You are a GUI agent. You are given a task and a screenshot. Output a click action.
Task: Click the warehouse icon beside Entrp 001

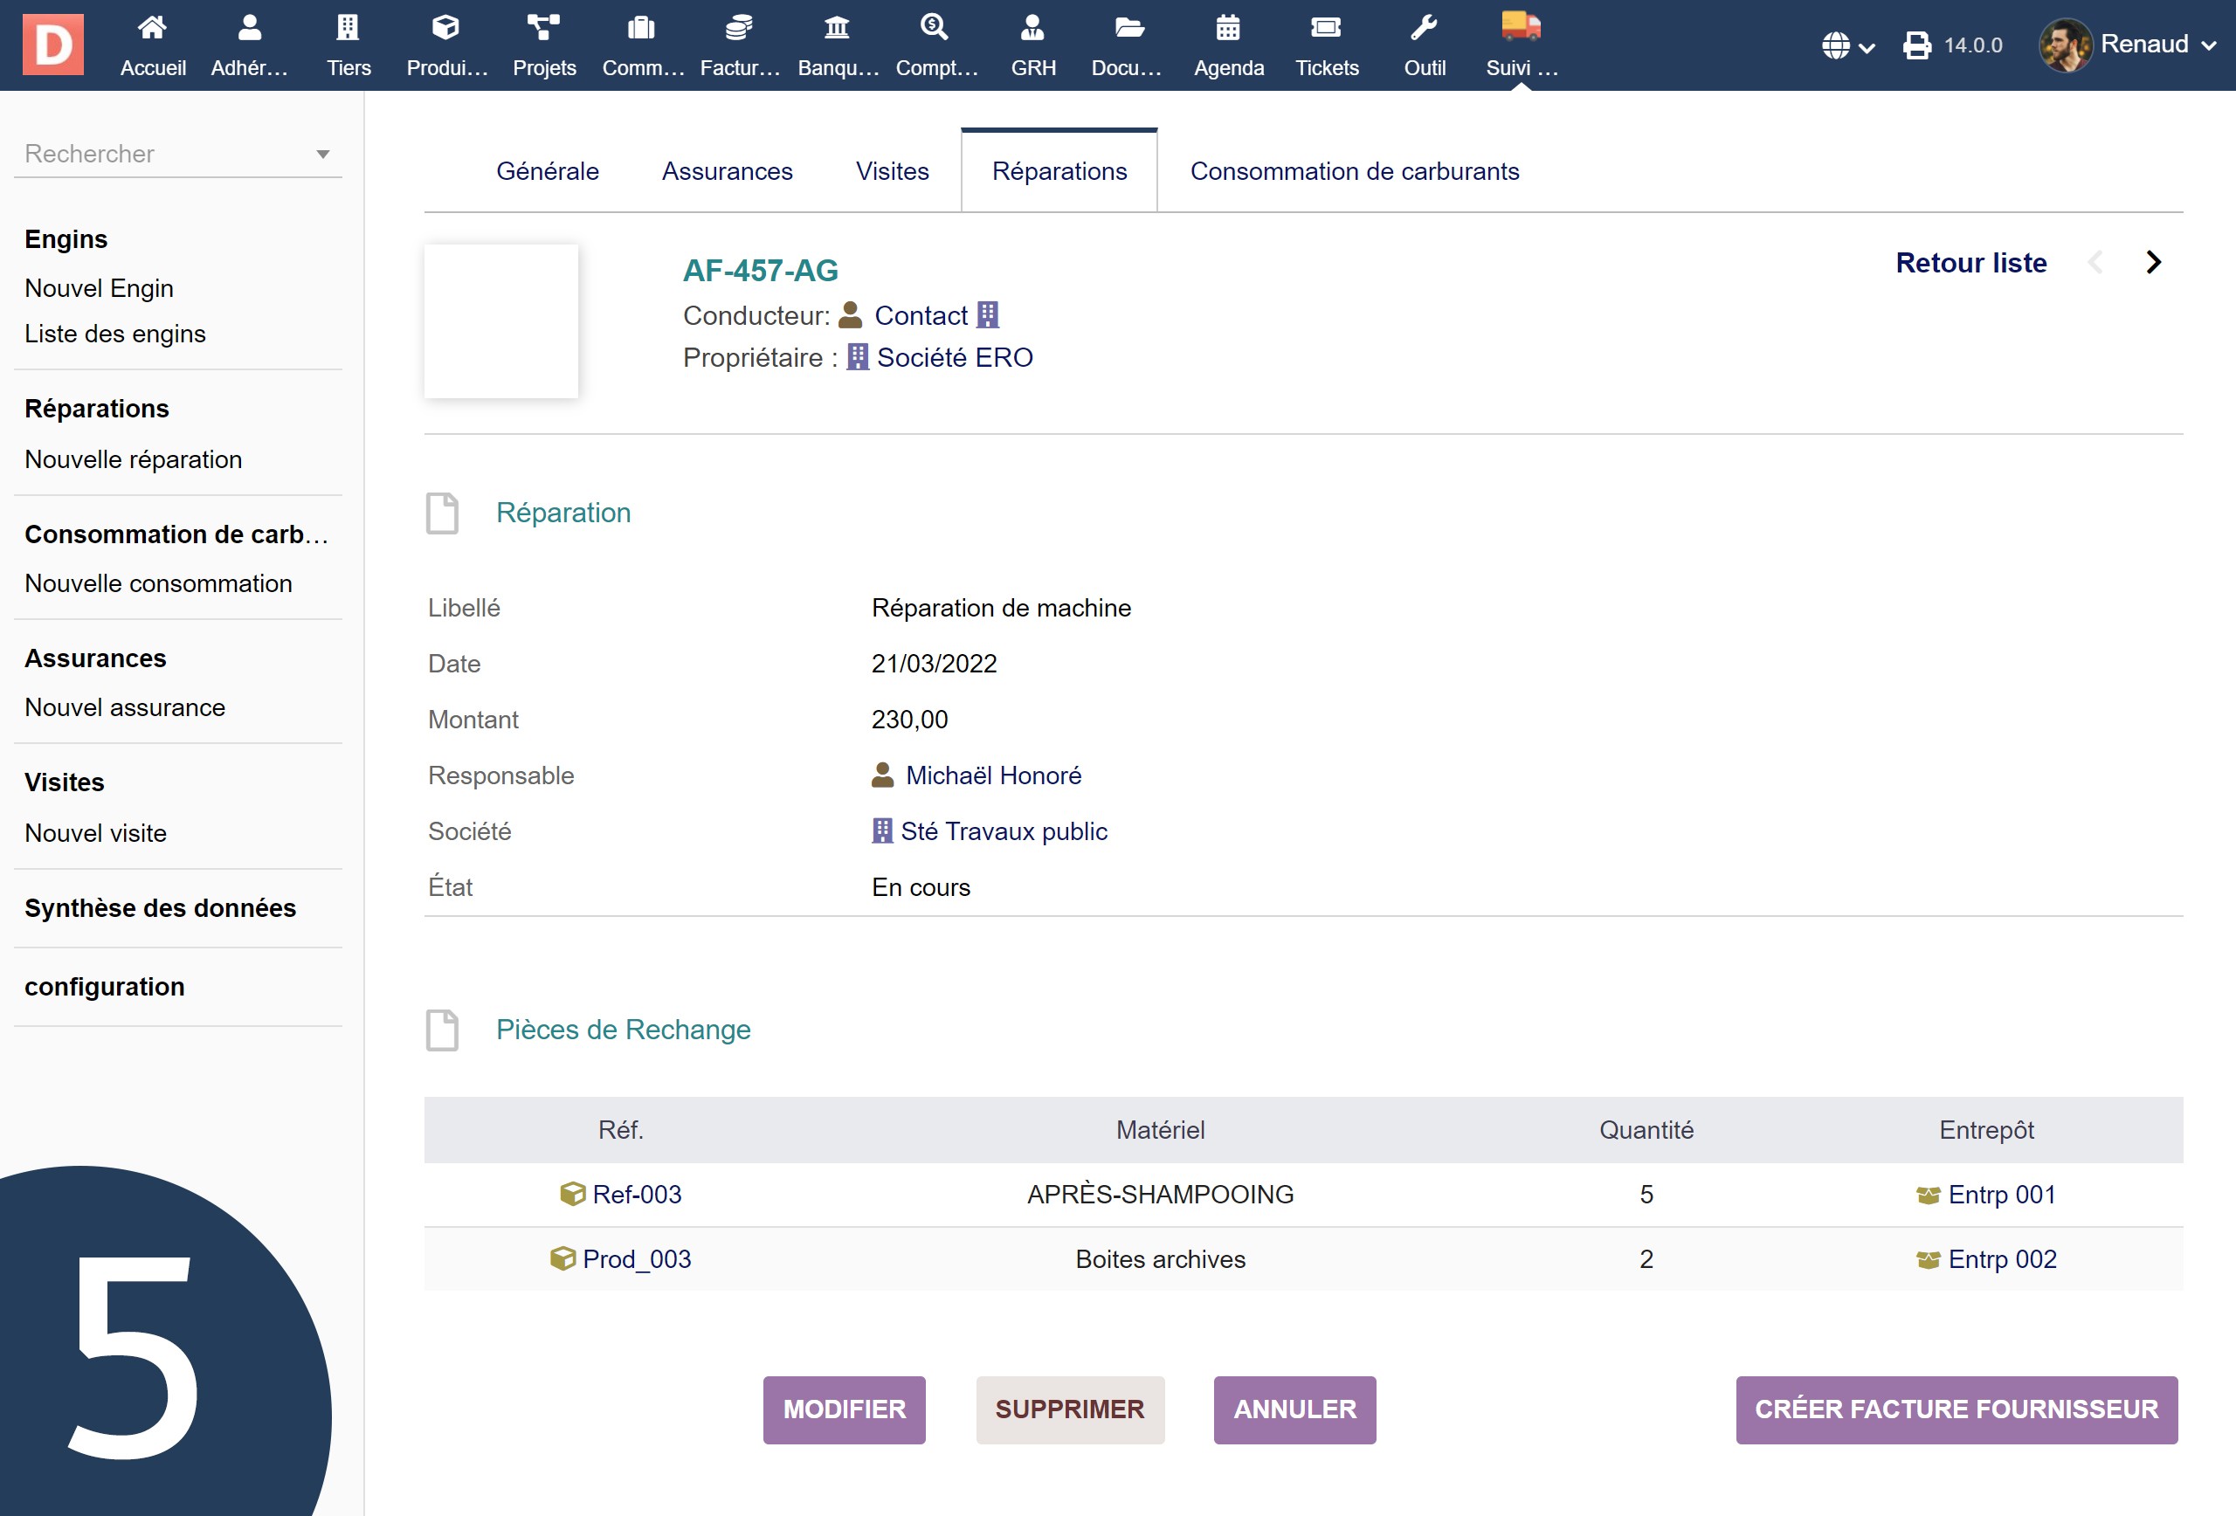pyautogui.click(x=1929, y=1195)
